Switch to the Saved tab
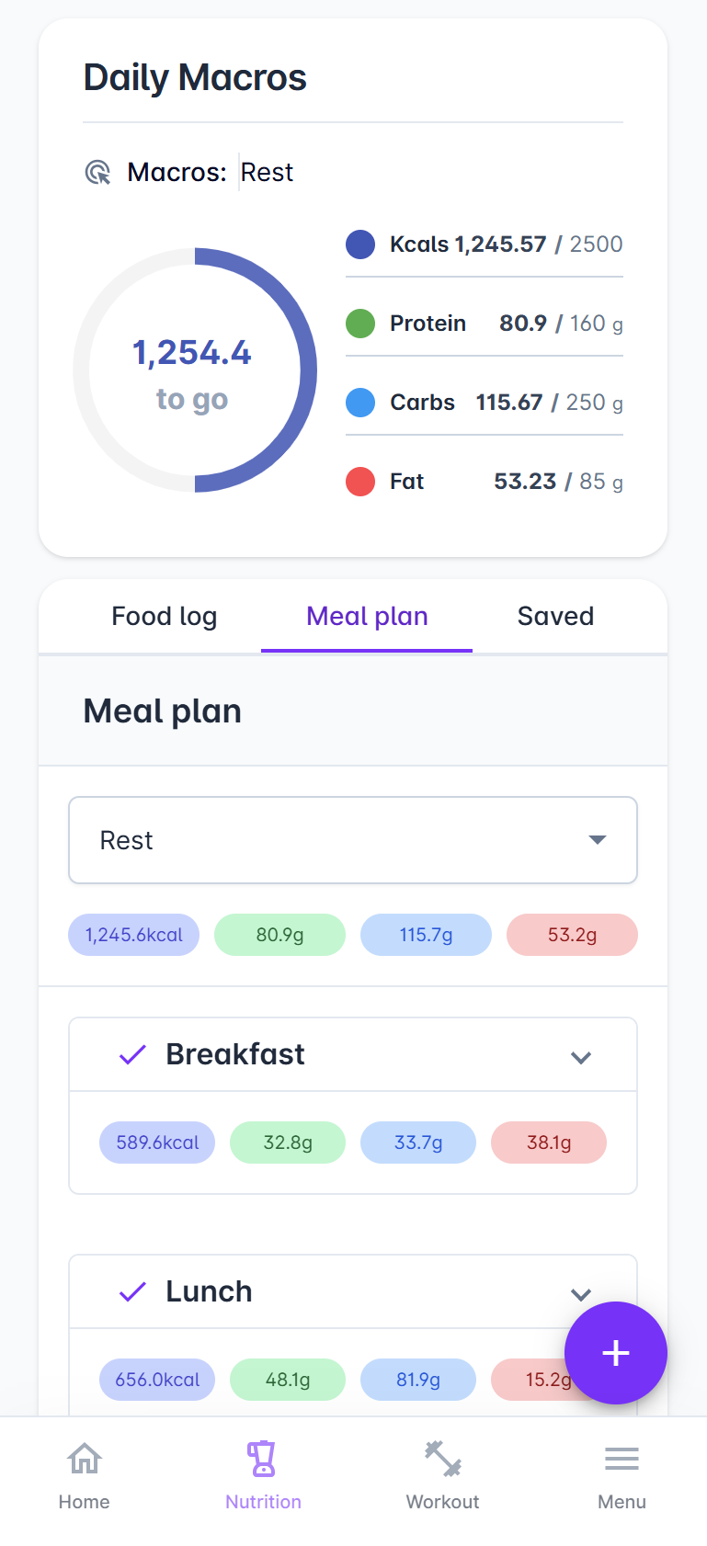Screen dimensions: 707x1546 click(x=555, y=616)
